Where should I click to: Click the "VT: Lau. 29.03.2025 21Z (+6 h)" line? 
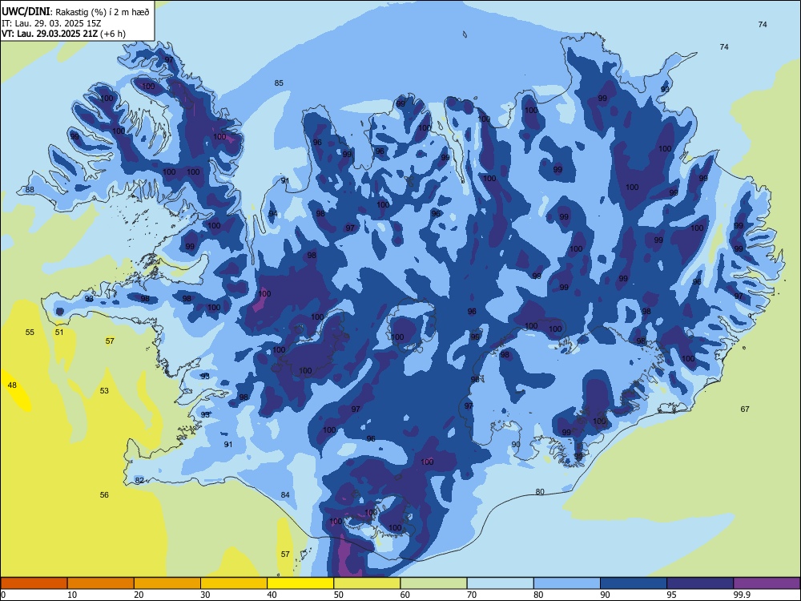(63, 34)
